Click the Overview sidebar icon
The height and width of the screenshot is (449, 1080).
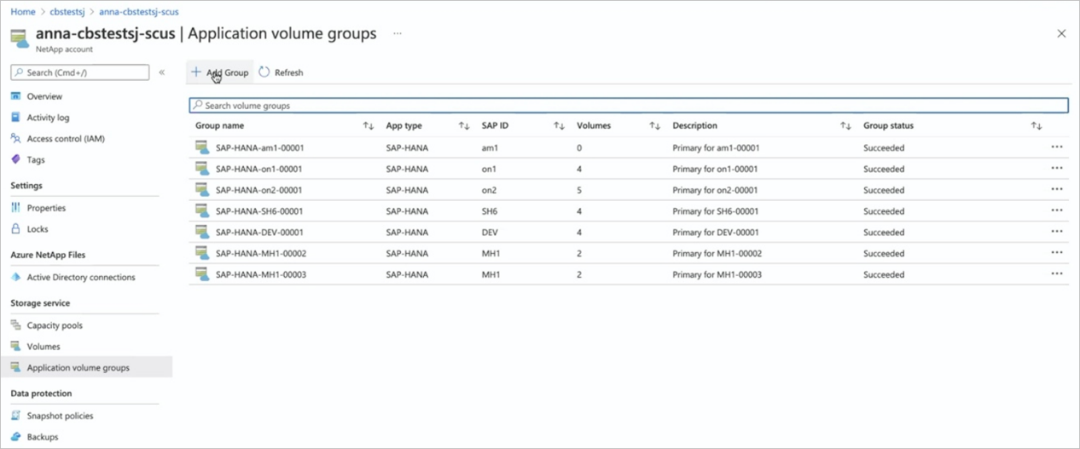[16, 96]
